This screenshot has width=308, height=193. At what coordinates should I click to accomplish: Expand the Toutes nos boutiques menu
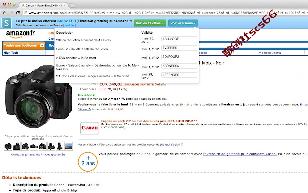24,45
